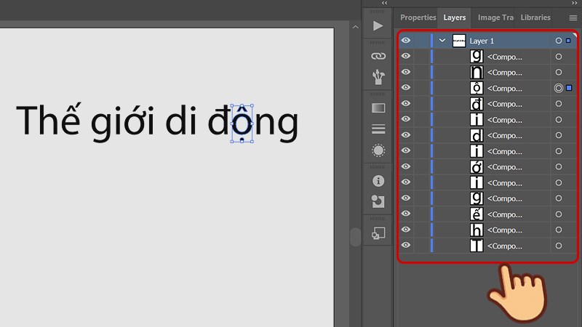Image resolution: width=582 pixels, height=327 pixels.
Task: Click target circle of Layer 1
Action: [x=558, y=41]
